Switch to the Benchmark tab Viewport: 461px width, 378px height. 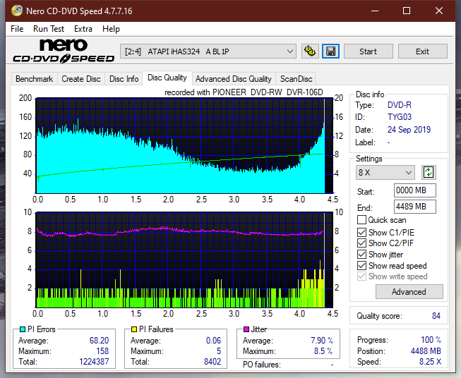coord(34,79)
